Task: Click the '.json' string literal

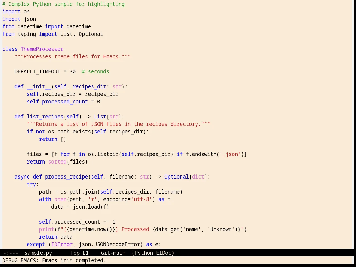Action: coord(230,154)
